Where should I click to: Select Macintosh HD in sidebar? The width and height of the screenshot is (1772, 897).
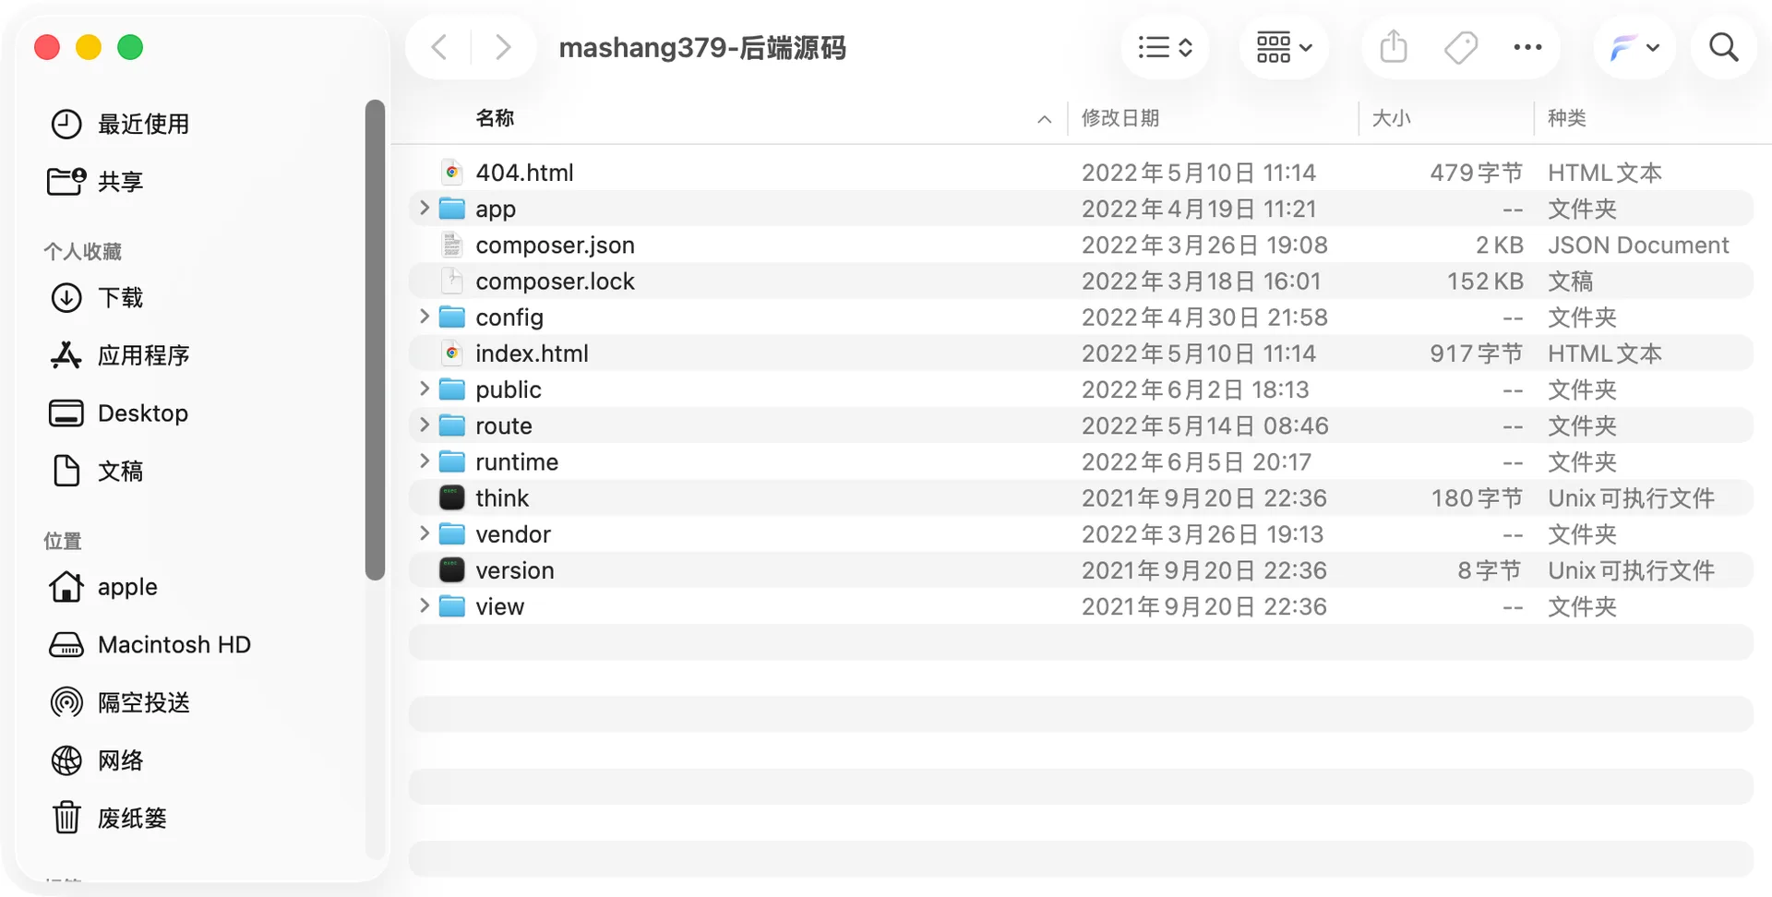[x=150, y=645]
